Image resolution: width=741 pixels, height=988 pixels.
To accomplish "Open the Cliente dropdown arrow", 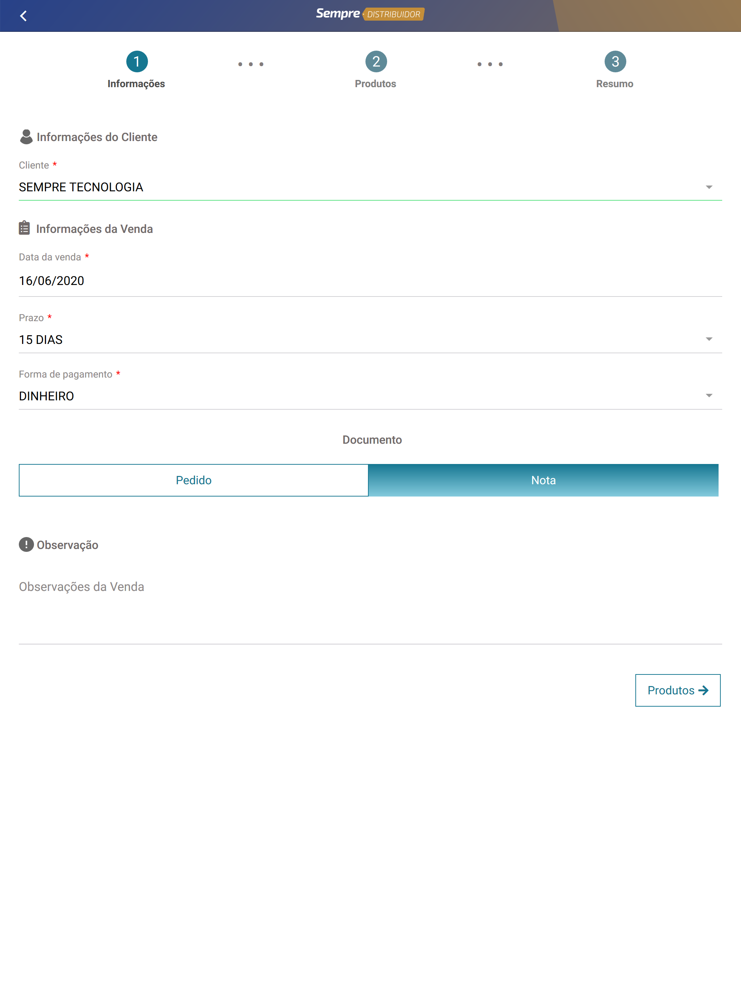I will point(709,187).
